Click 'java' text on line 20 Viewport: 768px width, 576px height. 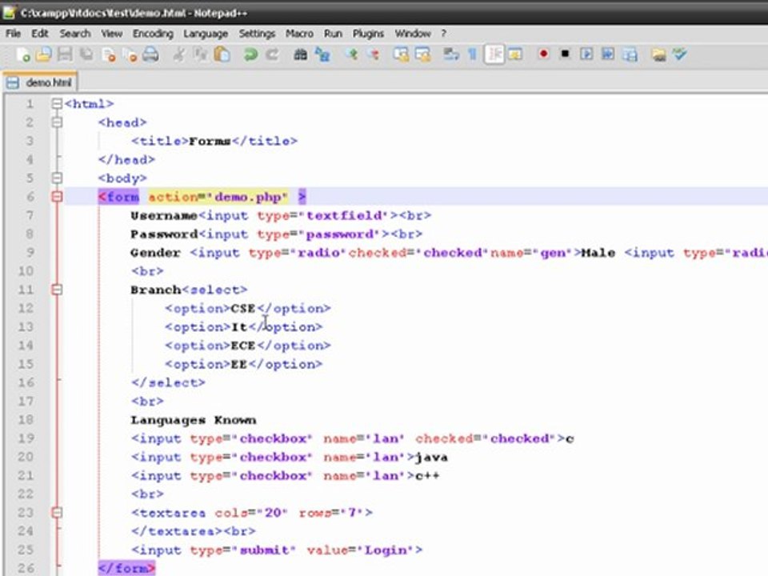tap(431, 457)
